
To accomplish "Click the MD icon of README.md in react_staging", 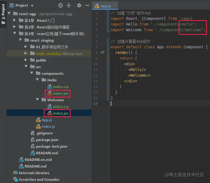I will (x=32, y=153).
